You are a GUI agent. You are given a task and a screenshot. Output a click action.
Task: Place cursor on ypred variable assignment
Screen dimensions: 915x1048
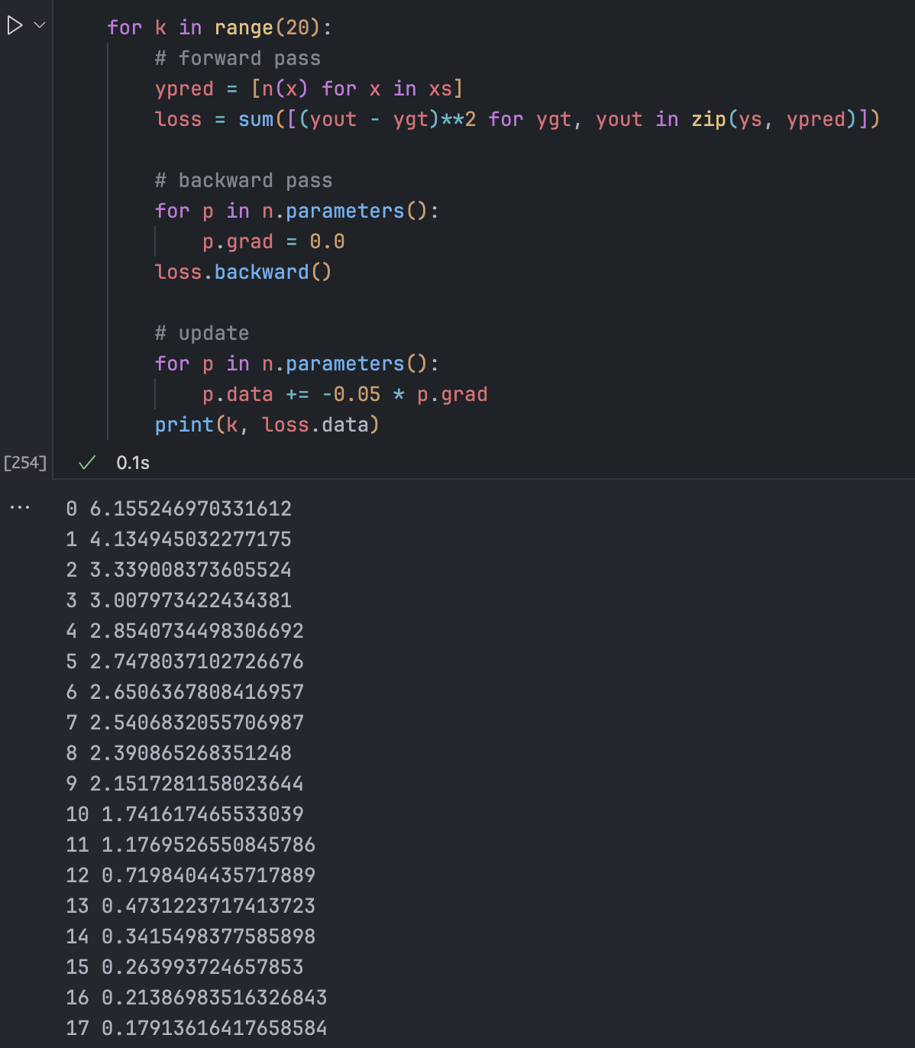pyautogui.click(x=184, y=89)
